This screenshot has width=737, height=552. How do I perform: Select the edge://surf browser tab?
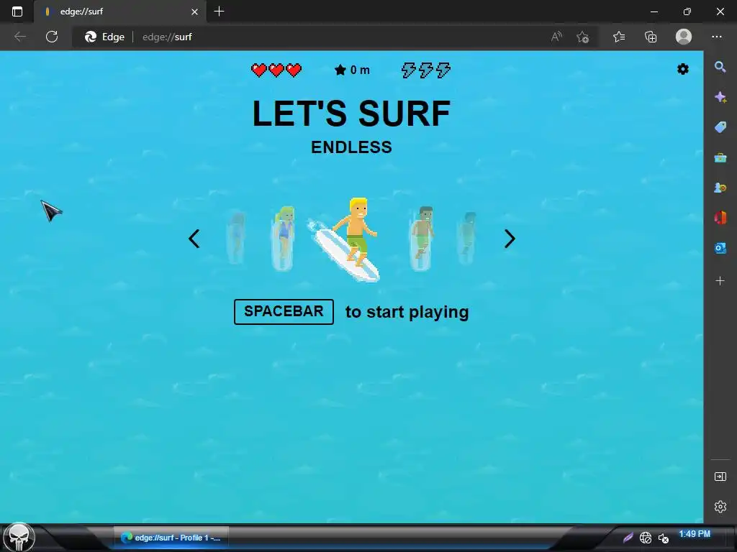click(x=120, y=11)
